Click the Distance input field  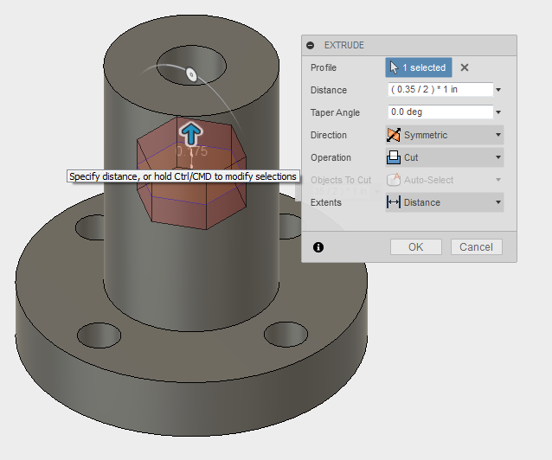click(x=440, y=89)
